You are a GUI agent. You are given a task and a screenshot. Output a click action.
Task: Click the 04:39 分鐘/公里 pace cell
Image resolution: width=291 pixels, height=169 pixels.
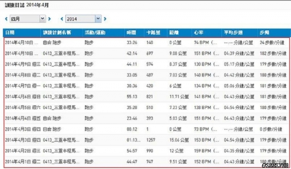click(x=239, y=54)
